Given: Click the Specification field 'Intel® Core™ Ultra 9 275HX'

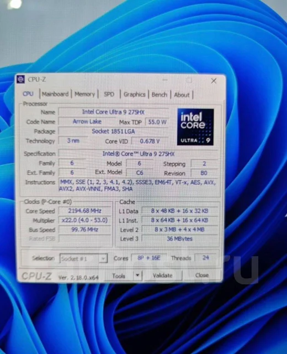Looking at the screenshot, I should [139, 154].
